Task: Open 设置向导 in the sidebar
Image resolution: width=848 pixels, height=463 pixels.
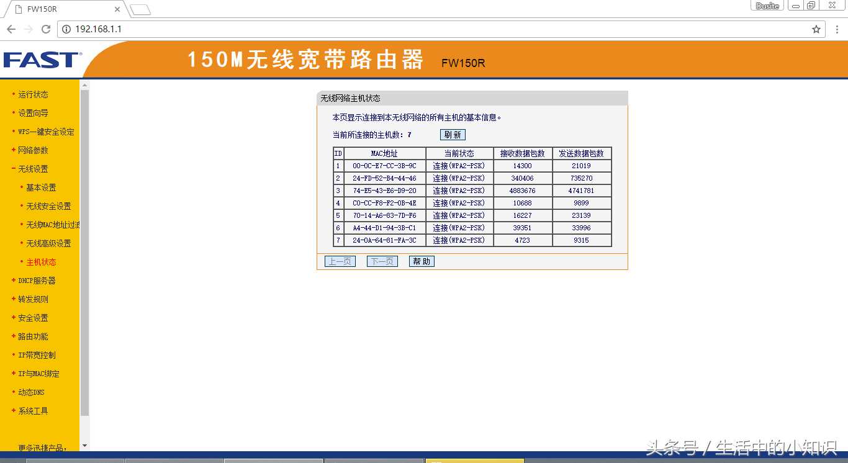Action: point(33,113)
